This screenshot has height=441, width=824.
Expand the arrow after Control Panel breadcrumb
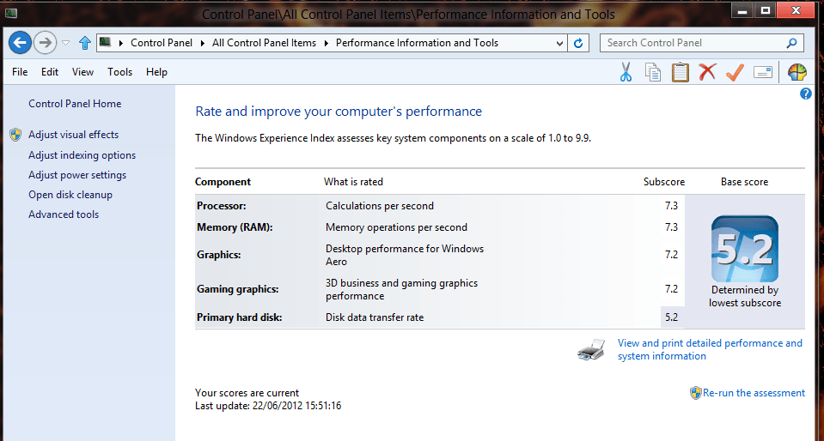coord(203,43)
